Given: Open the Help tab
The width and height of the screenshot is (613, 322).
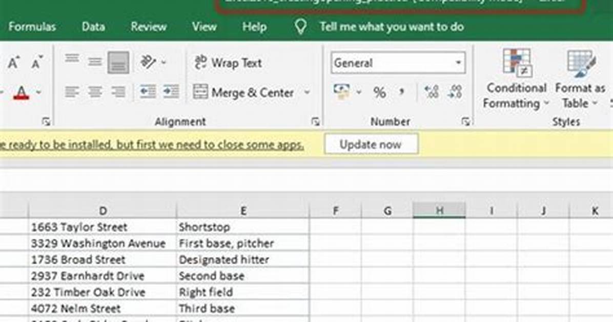Looking at the screenshot, I should [255, 27].
